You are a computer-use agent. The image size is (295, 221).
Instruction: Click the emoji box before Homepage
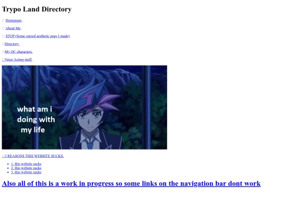tap(3, 21)
